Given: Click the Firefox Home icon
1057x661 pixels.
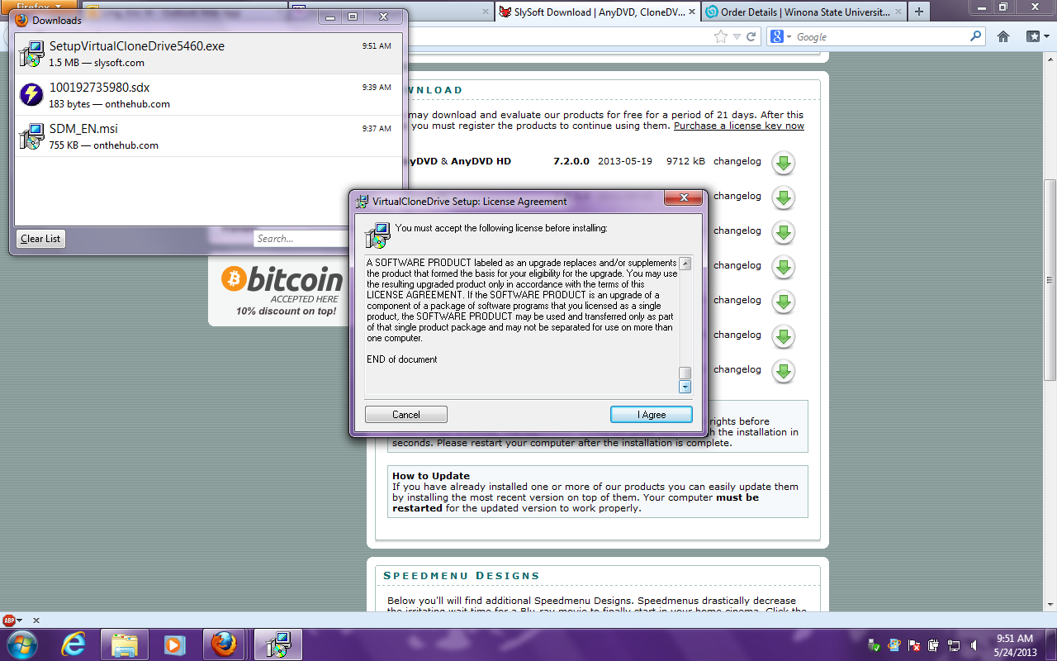Looking at the screenshot, I should [x=1003, y=36].
